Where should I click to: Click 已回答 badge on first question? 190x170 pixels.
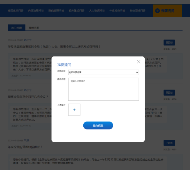click(x=169, y=43)
